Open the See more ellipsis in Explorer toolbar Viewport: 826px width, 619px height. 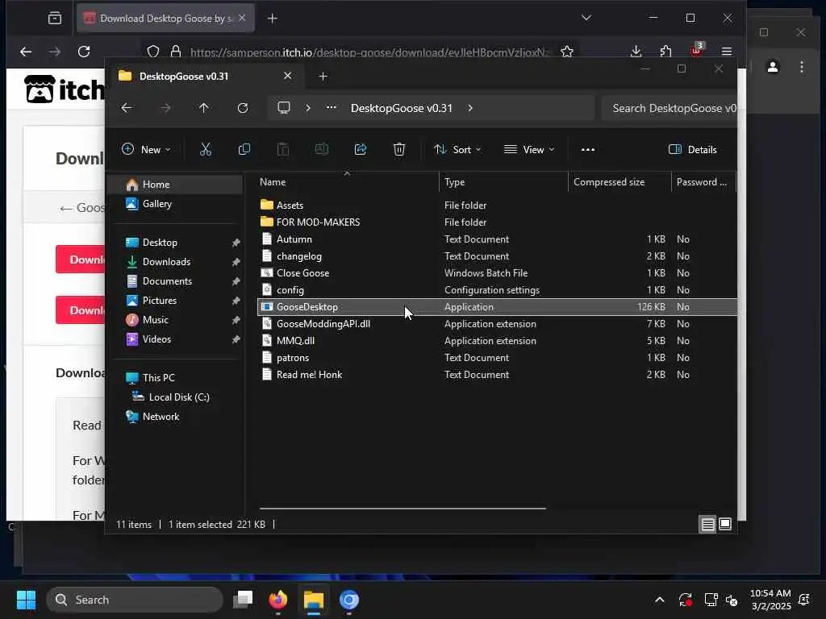588,149
